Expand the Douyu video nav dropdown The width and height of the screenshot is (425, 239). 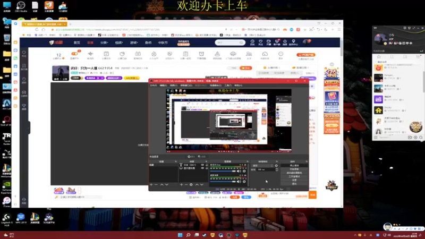tap(119, 42)
